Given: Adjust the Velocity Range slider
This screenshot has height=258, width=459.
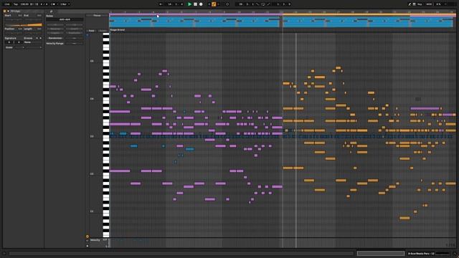Looking at the screenshot, I should (75, 43).
